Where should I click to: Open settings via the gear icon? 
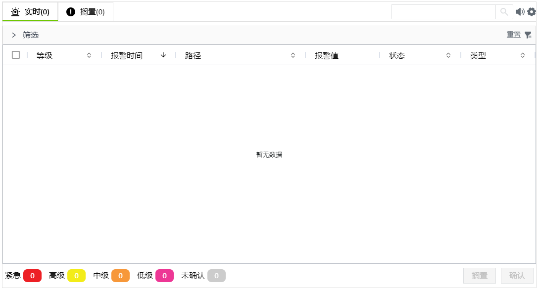[x=532, y=12]
